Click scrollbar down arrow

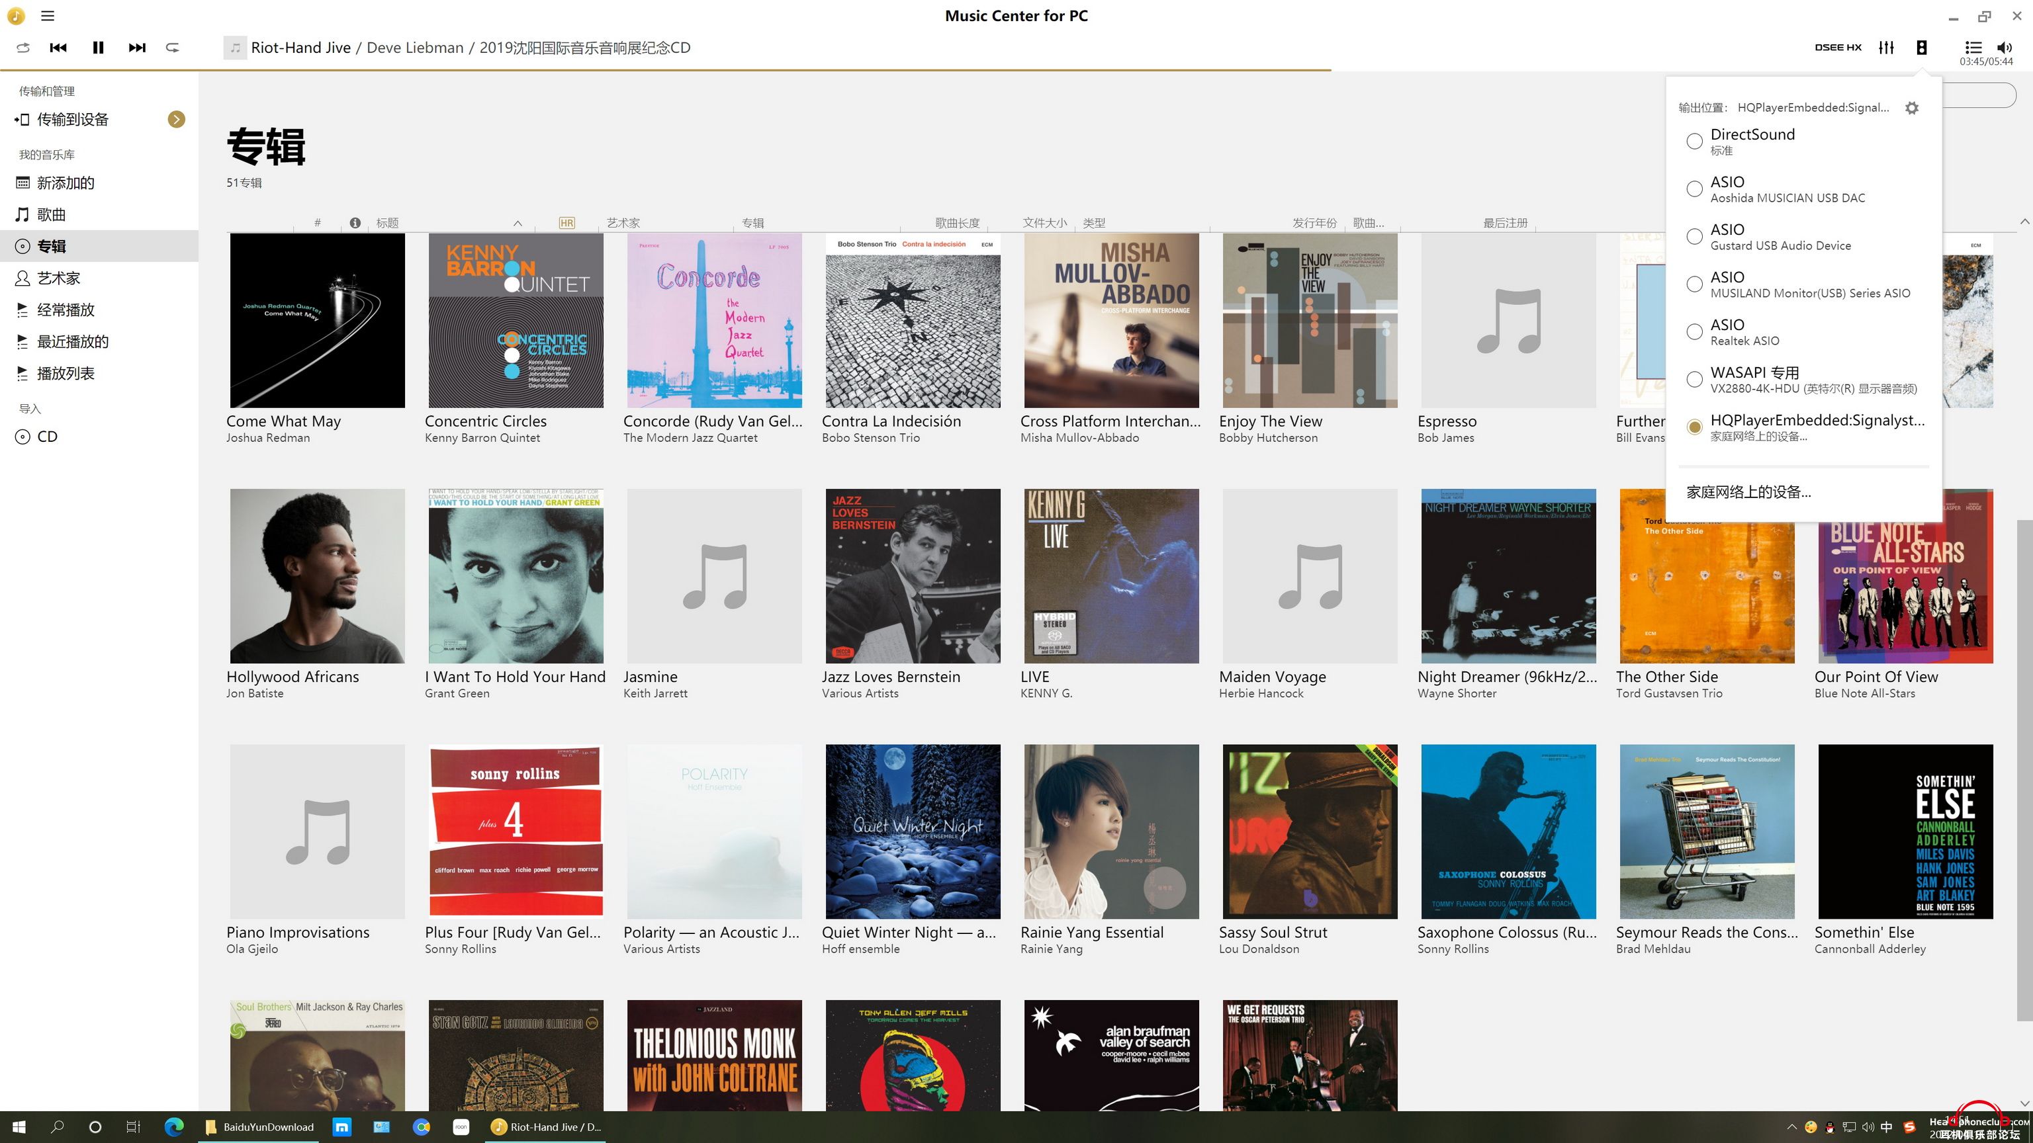(x=2024, y=1103)
